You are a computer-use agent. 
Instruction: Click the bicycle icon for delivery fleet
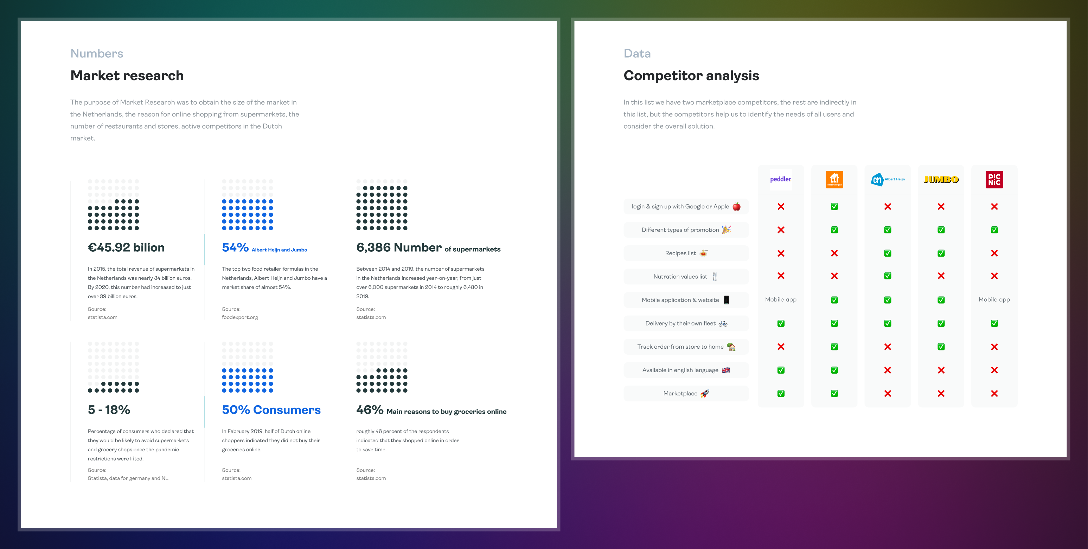[x=723, y=323]
